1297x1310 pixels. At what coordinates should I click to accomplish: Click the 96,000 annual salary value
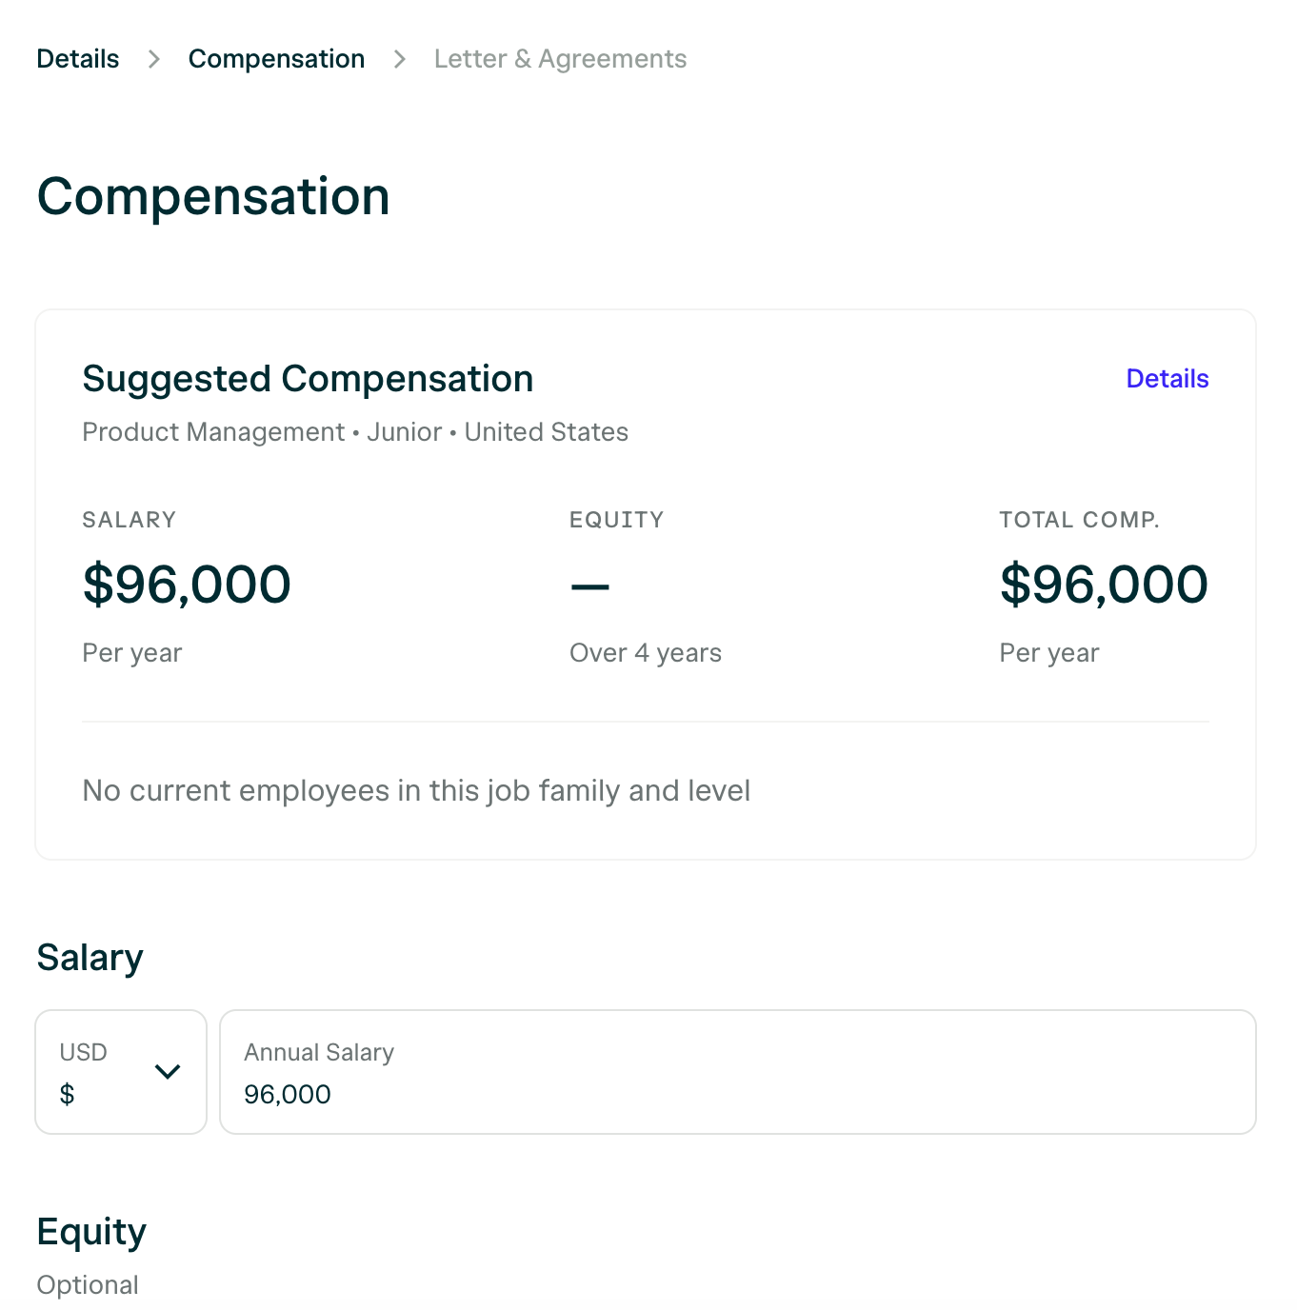(288, 1095)
